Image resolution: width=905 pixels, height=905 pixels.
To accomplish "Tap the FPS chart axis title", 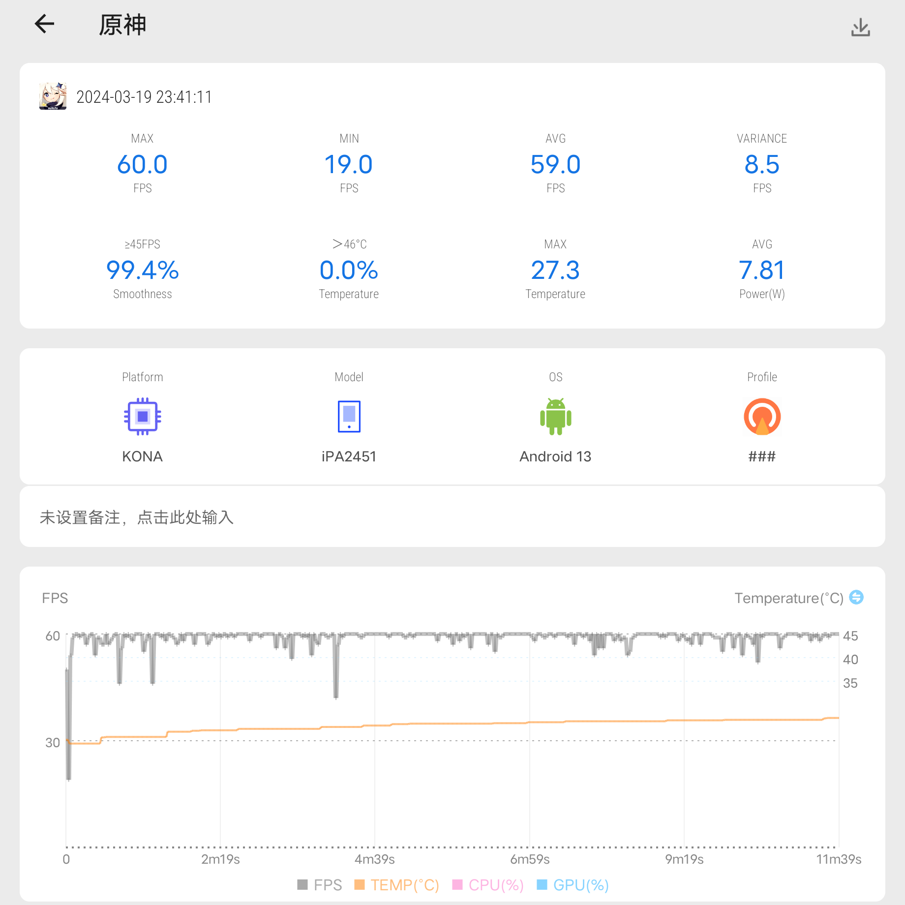I will (55, 598).
